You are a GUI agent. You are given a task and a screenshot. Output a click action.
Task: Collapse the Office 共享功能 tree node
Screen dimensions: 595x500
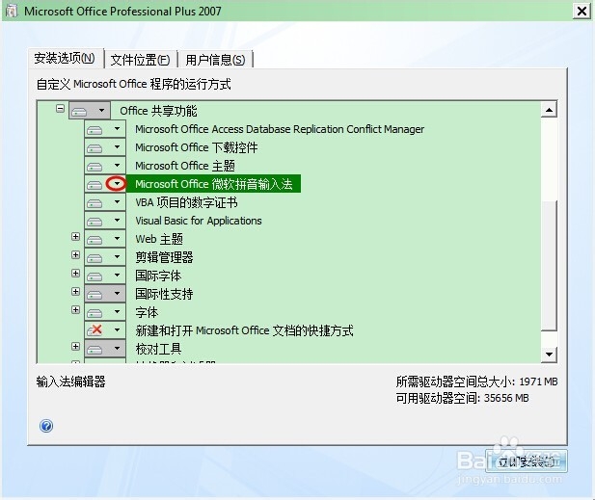pyautogui.click(x=60, y=109)
